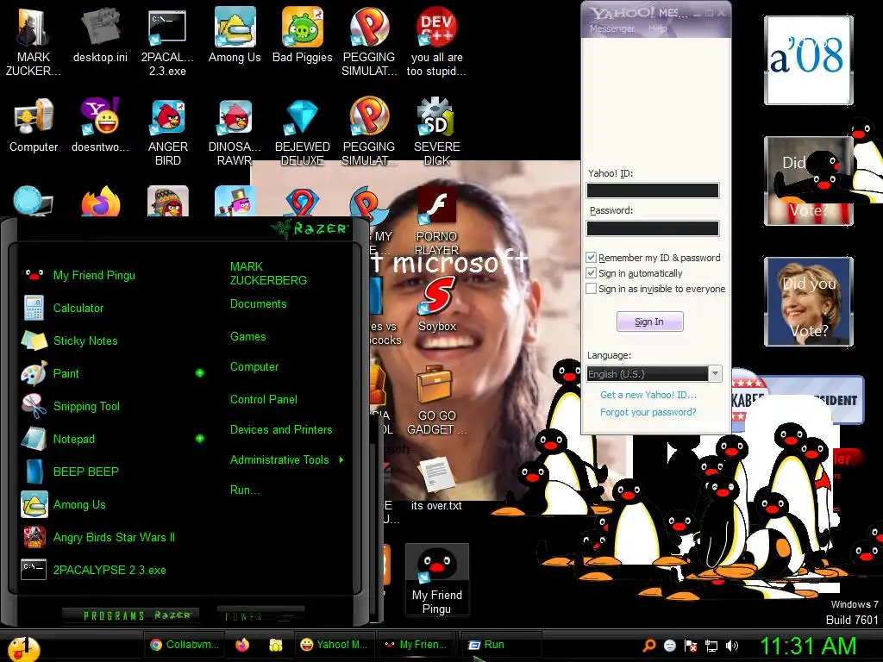Viewport: 883px width, 662px height.
Task: Select BEEP BEEP in the Start menu
Action: tap(86, 472)
